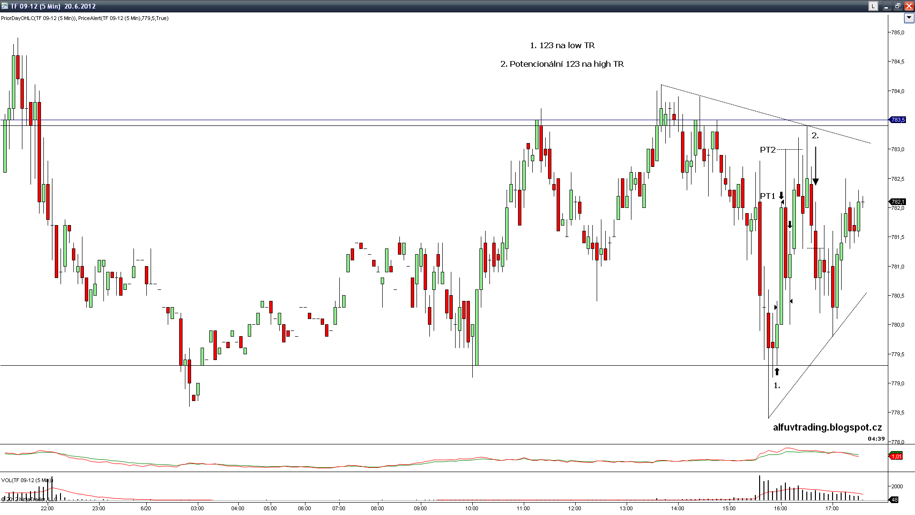
Task: Select the '1. 123 na low TR' text
Action: pyautogui.click(x=562, y=45)
